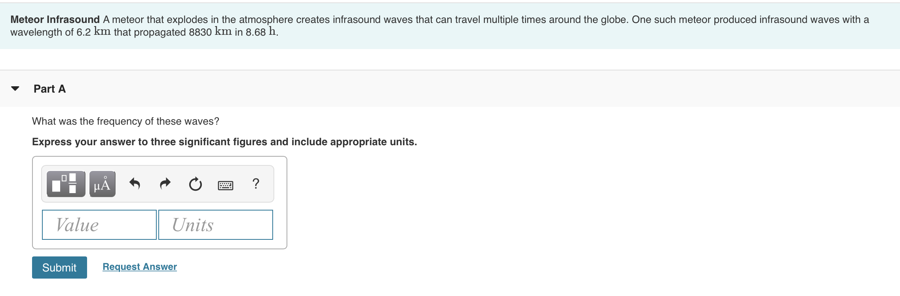Click the redo arrow in answer toolbar
Image resolution: width=900 pixels, height=296 pixels.
165,183
